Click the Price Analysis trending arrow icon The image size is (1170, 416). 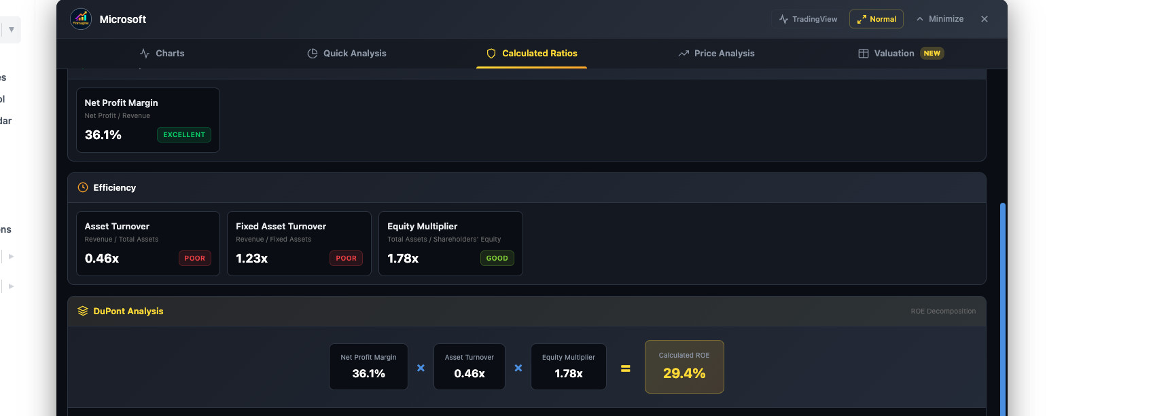pos(684,54)
